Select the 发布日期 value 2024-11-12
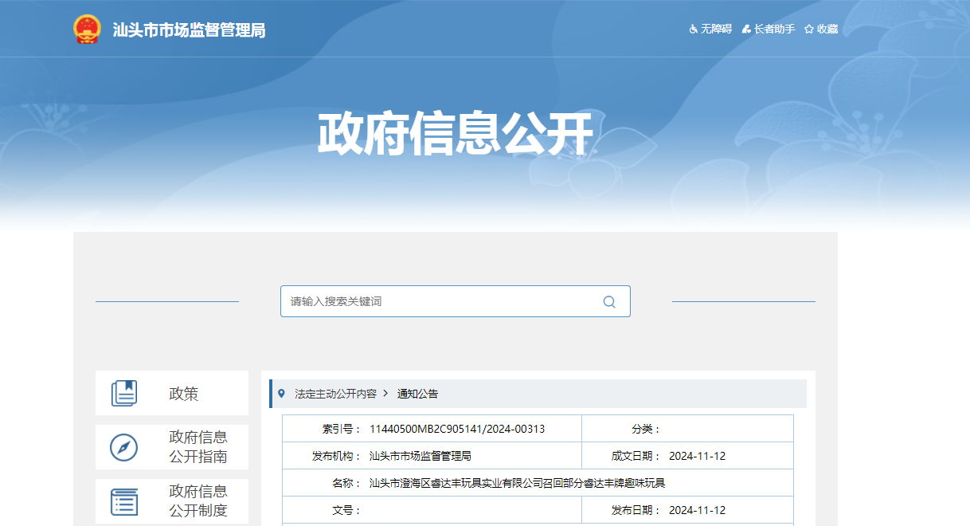970x526 pixels. 697,510
